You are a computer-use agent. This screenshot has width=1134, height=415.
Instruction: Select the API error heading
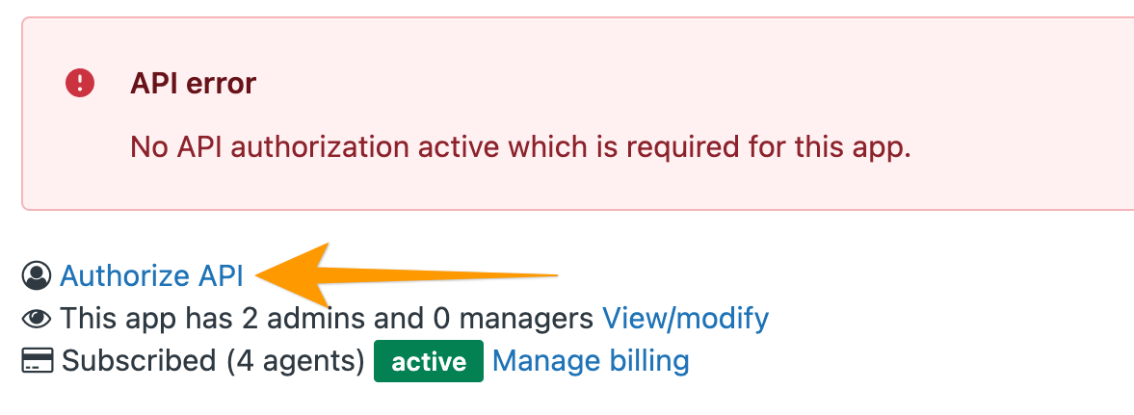tap(193, 84)
